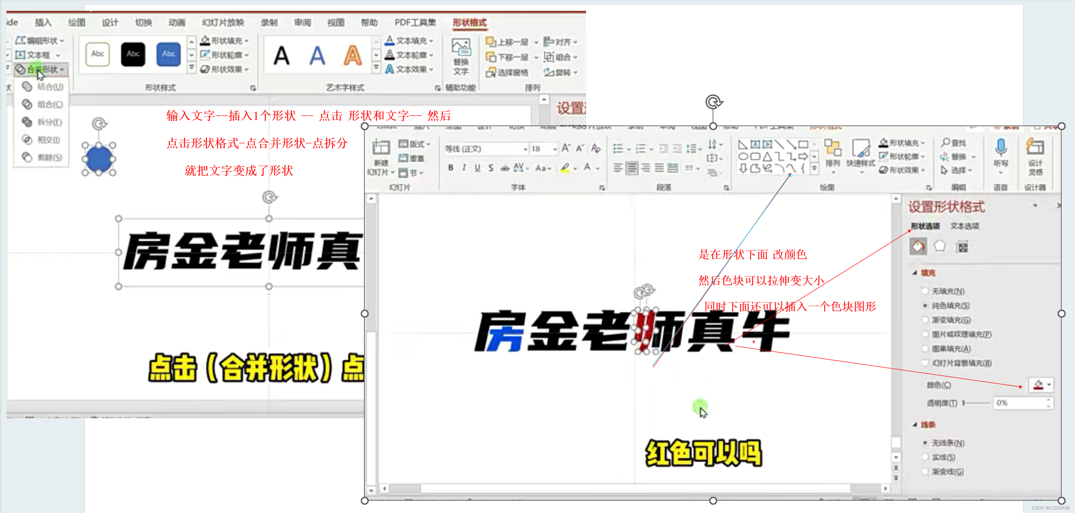Viewport: 1075px width, 513px height.
Task: Select center text alignment
Action: 632,168
